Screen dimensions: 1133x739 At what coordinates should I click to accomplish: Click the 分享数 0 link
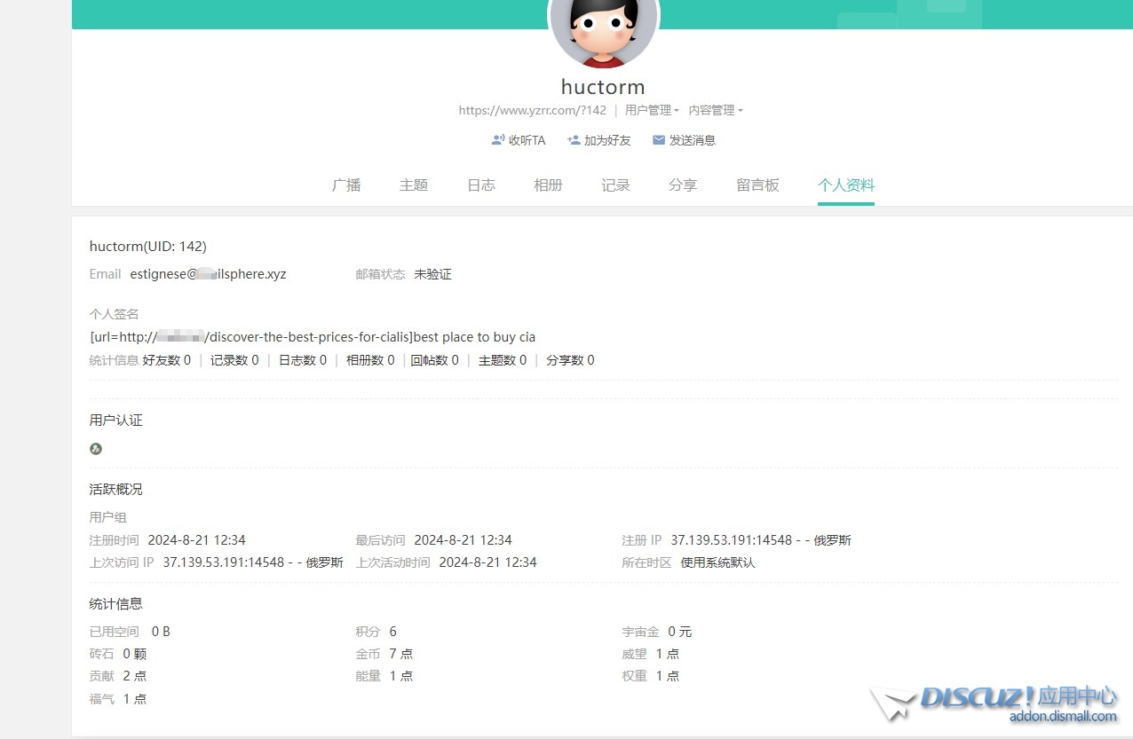(x=570, y=360)
